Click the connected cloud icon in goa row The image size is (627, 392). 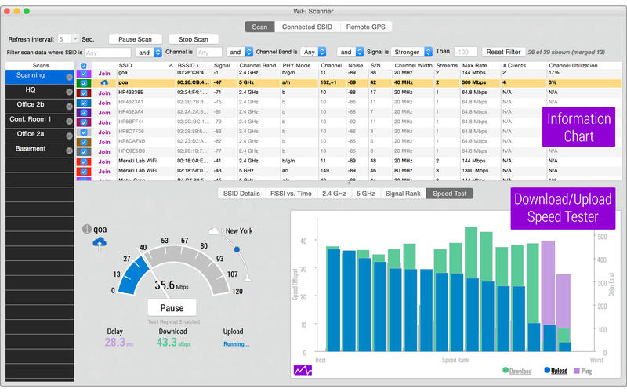pyautogui.click(x=103, y=82)
